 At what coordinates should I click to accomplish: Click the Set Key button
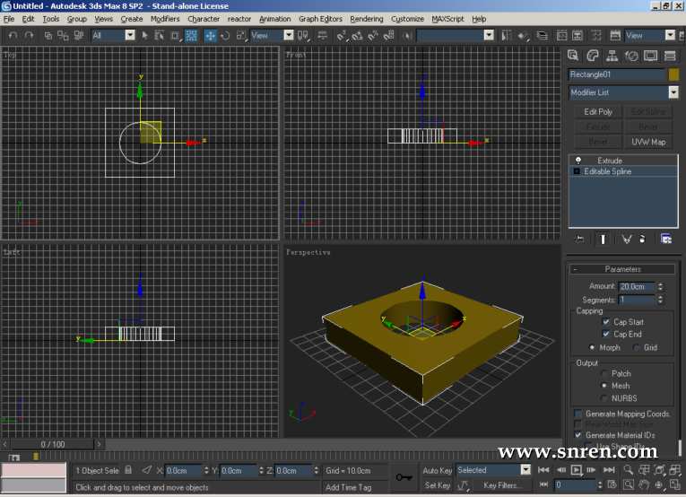[x=437, y=485]
